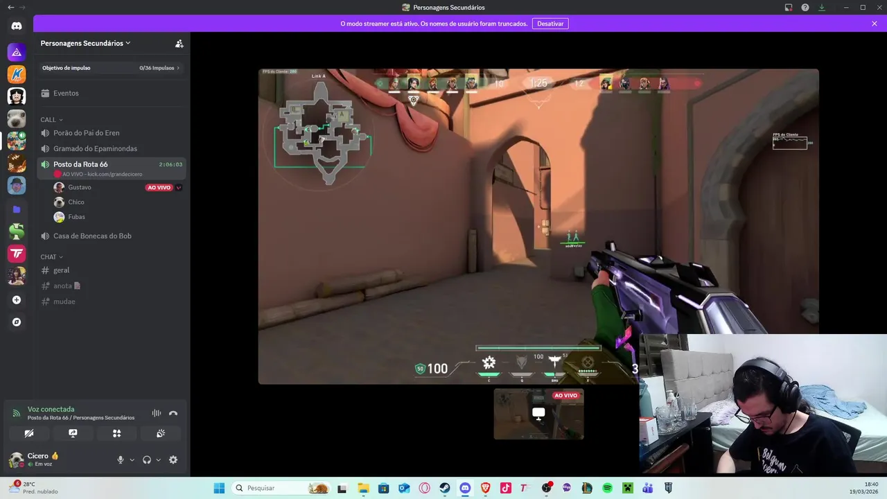This screenshot has width=887, height=499.
Task: Open TikTok from the taskbar
Action: pos(506,488)
